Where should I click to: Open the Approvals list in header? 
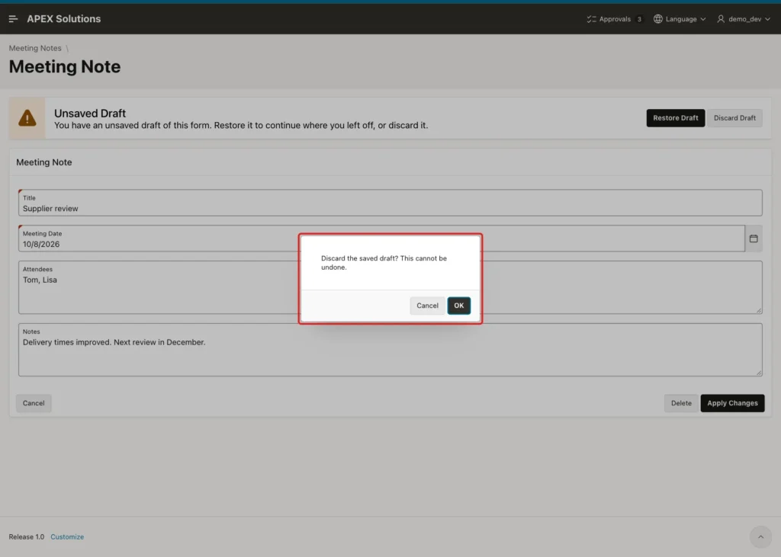(614, 19)
